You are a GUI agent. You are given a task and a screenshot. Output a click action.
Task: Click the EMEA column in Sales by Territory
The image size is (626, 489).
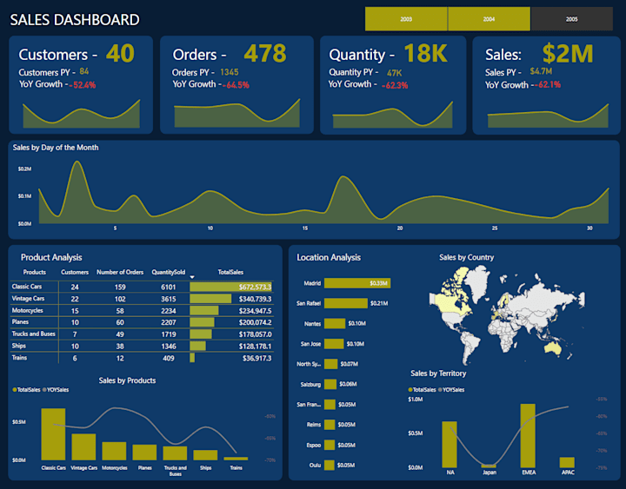point(528,435)
